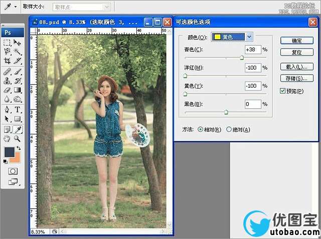
Task: Click the 黑色 (Black) percentage input field
Action: coord(253,104)
